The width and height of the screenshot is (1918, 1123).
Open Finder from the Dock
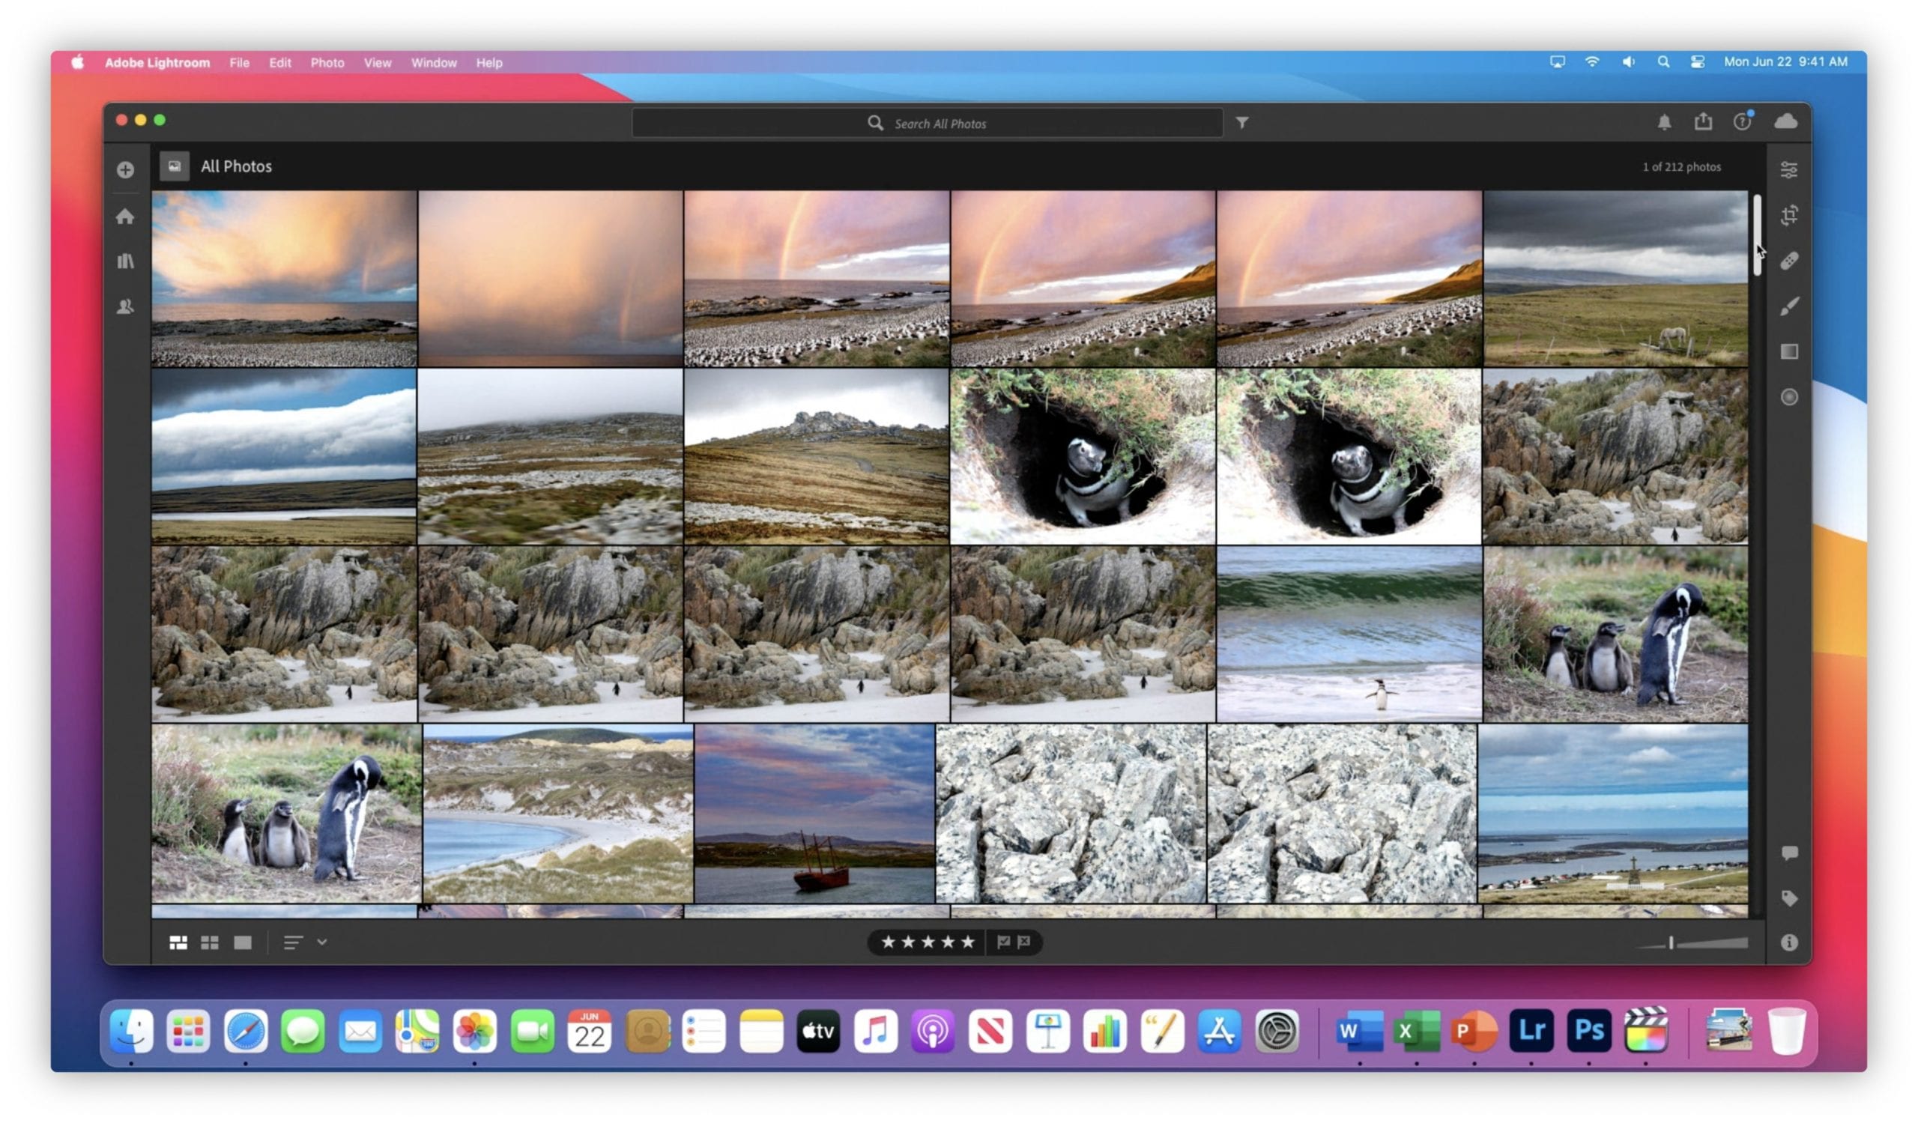click(132, 1032)
